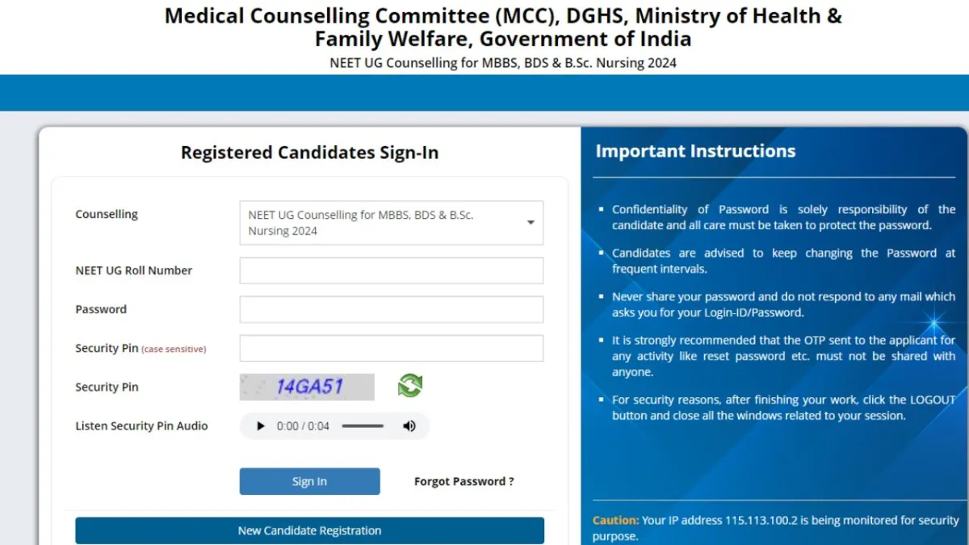The height and width of the screenshot is (545, 969).
Task: Select the Security Pin text field
Action: [x=391, y=348]
